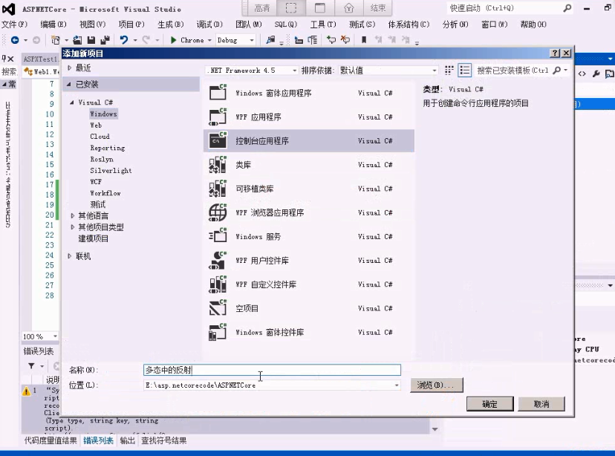Click the search magnifier in template search box
The height and width of the screenshot is (456, 615).
point(556,71)
